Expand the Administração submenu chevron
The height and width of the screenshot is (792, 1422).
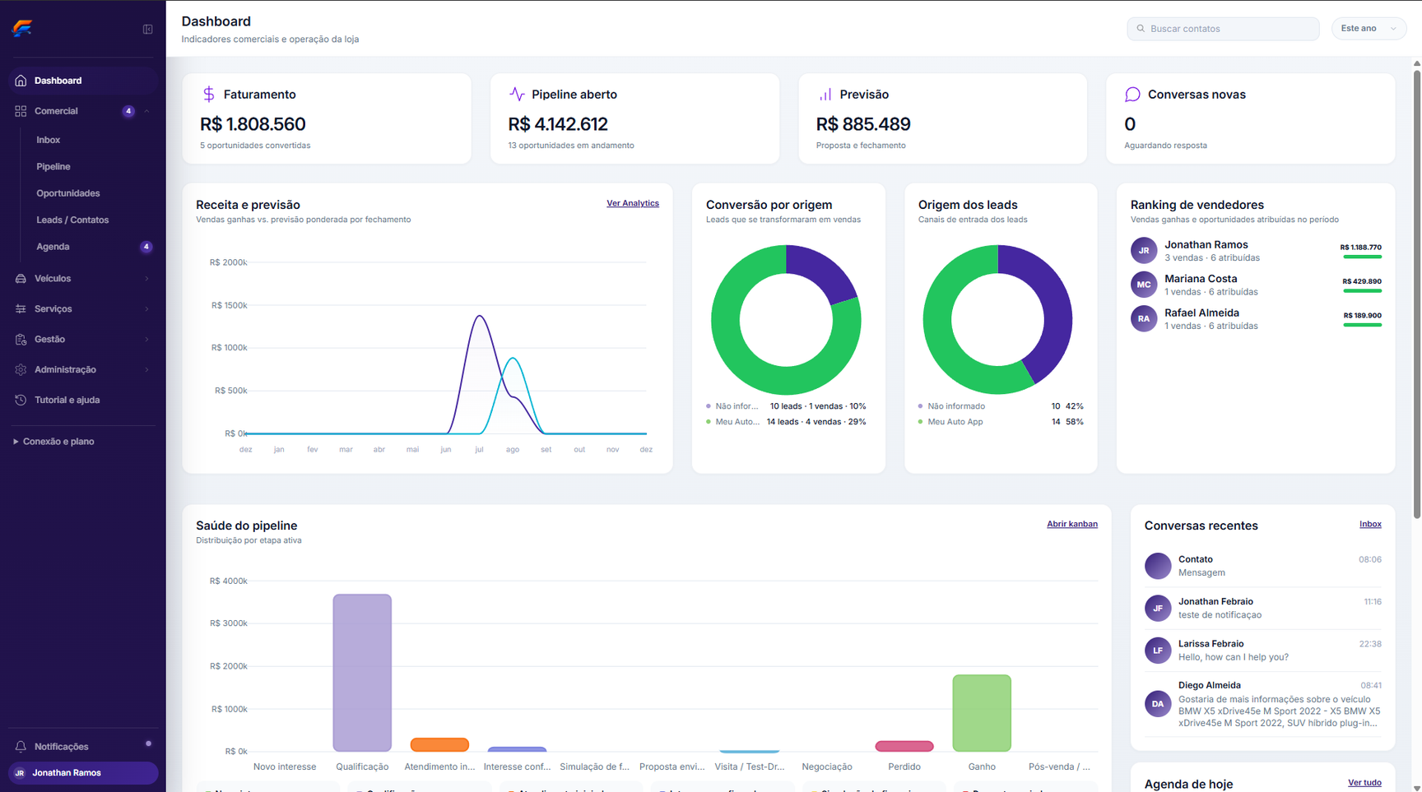coord(147,370)
